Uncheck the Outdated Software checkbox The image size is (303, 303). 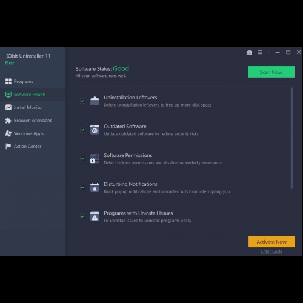pyautogui.click(x=82, y=130)
